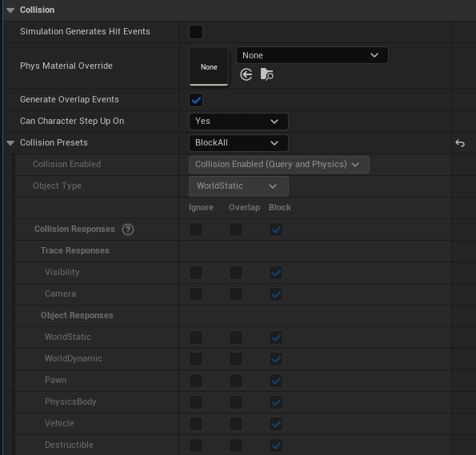Toggle the Camera Block checkbox
The image size is (476, 455).
[x=276, y=294]
